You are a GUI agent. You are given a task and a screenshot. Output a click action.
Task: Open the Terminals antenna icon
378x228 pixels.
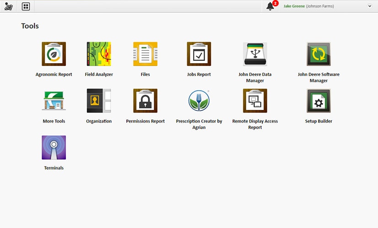click(x=54, y=147)
